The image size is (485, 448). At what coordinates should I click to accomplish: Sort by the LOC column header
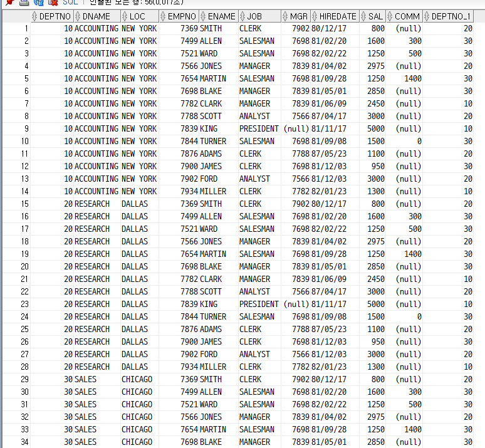click(140, 16)
